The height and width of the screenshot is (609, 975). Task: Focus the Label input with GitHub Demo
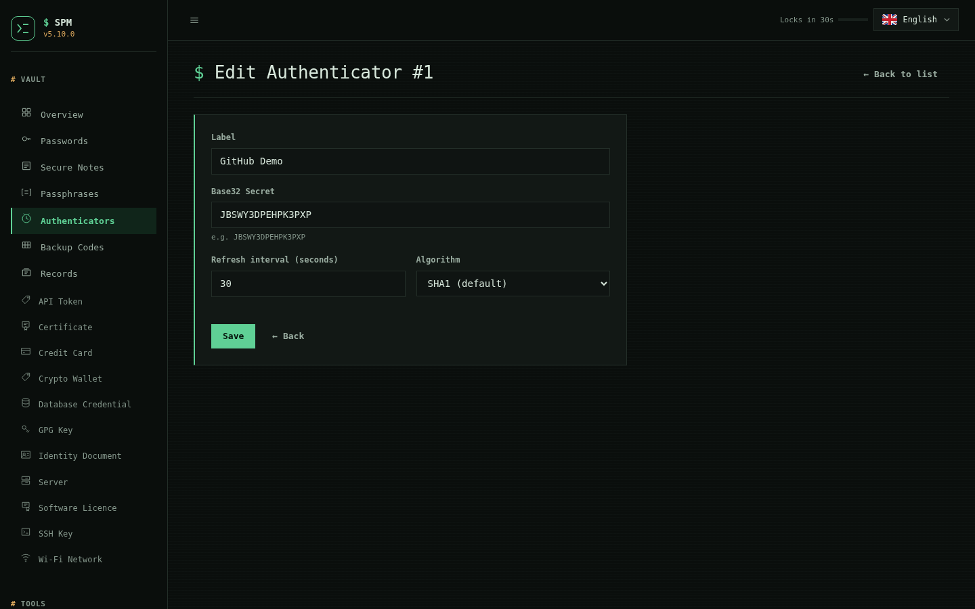click(410, 161)
